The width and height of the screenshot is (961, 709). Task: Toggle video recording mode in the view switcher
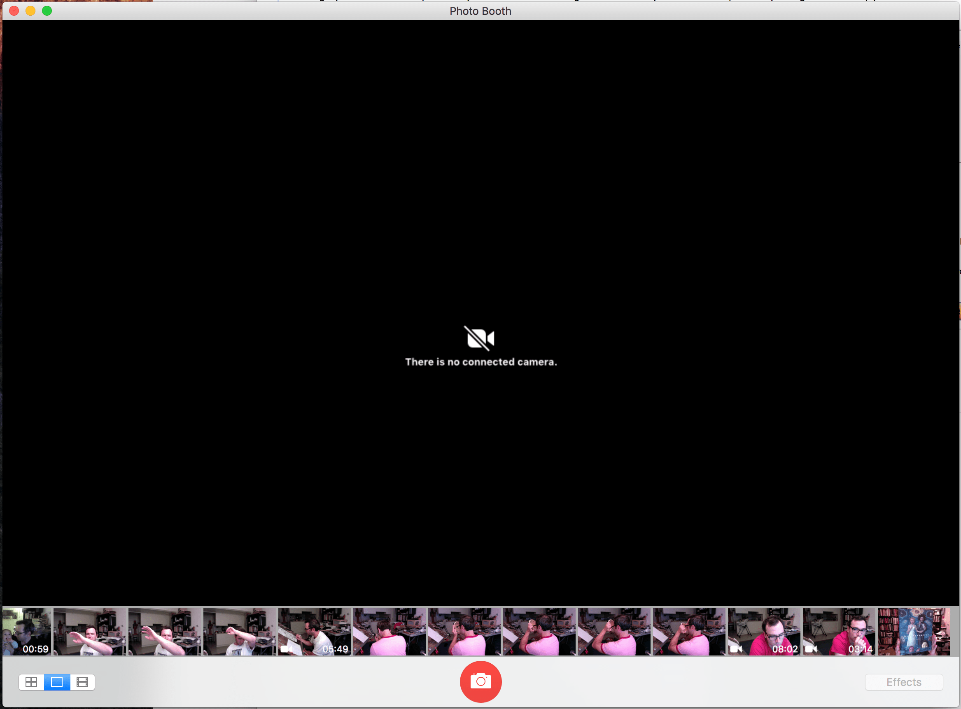[x=82, y=682]
